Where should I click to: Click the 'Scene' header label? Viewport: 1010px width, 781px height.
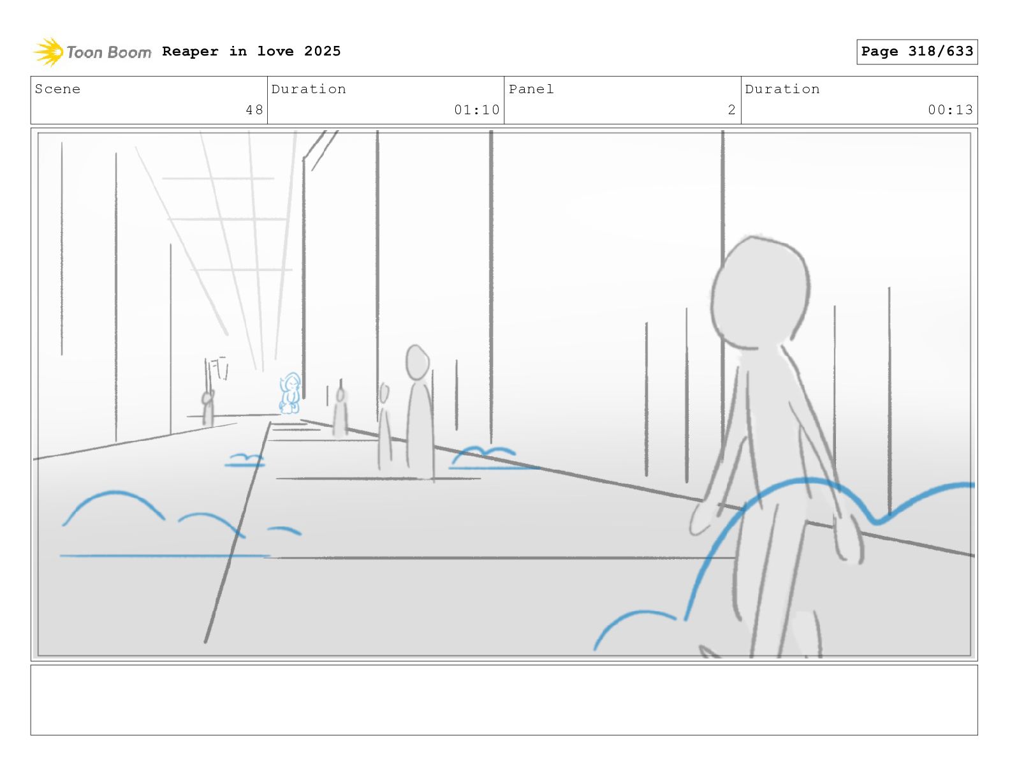coord(57,89)
